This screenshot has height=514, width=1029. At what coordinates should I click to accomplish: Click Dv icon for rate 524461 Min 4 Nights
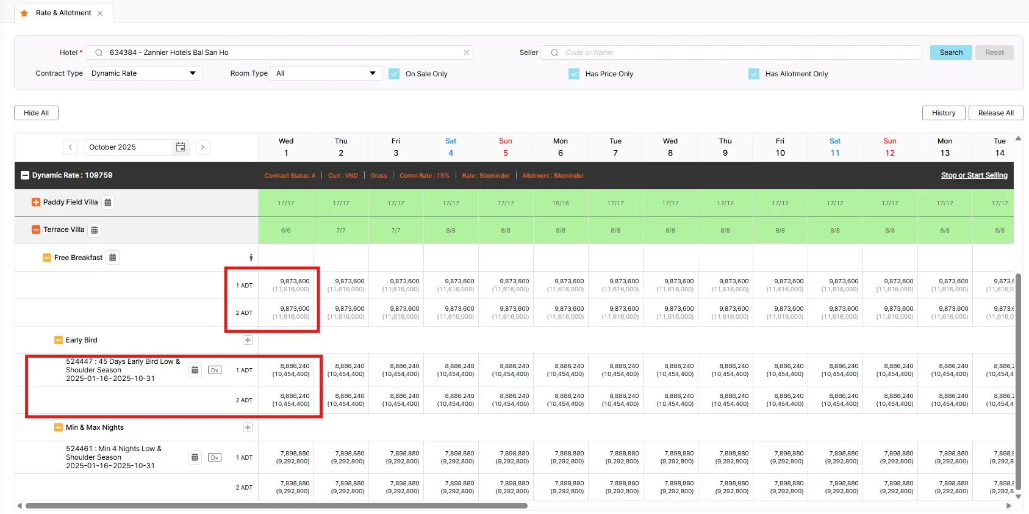pos(215,457)
